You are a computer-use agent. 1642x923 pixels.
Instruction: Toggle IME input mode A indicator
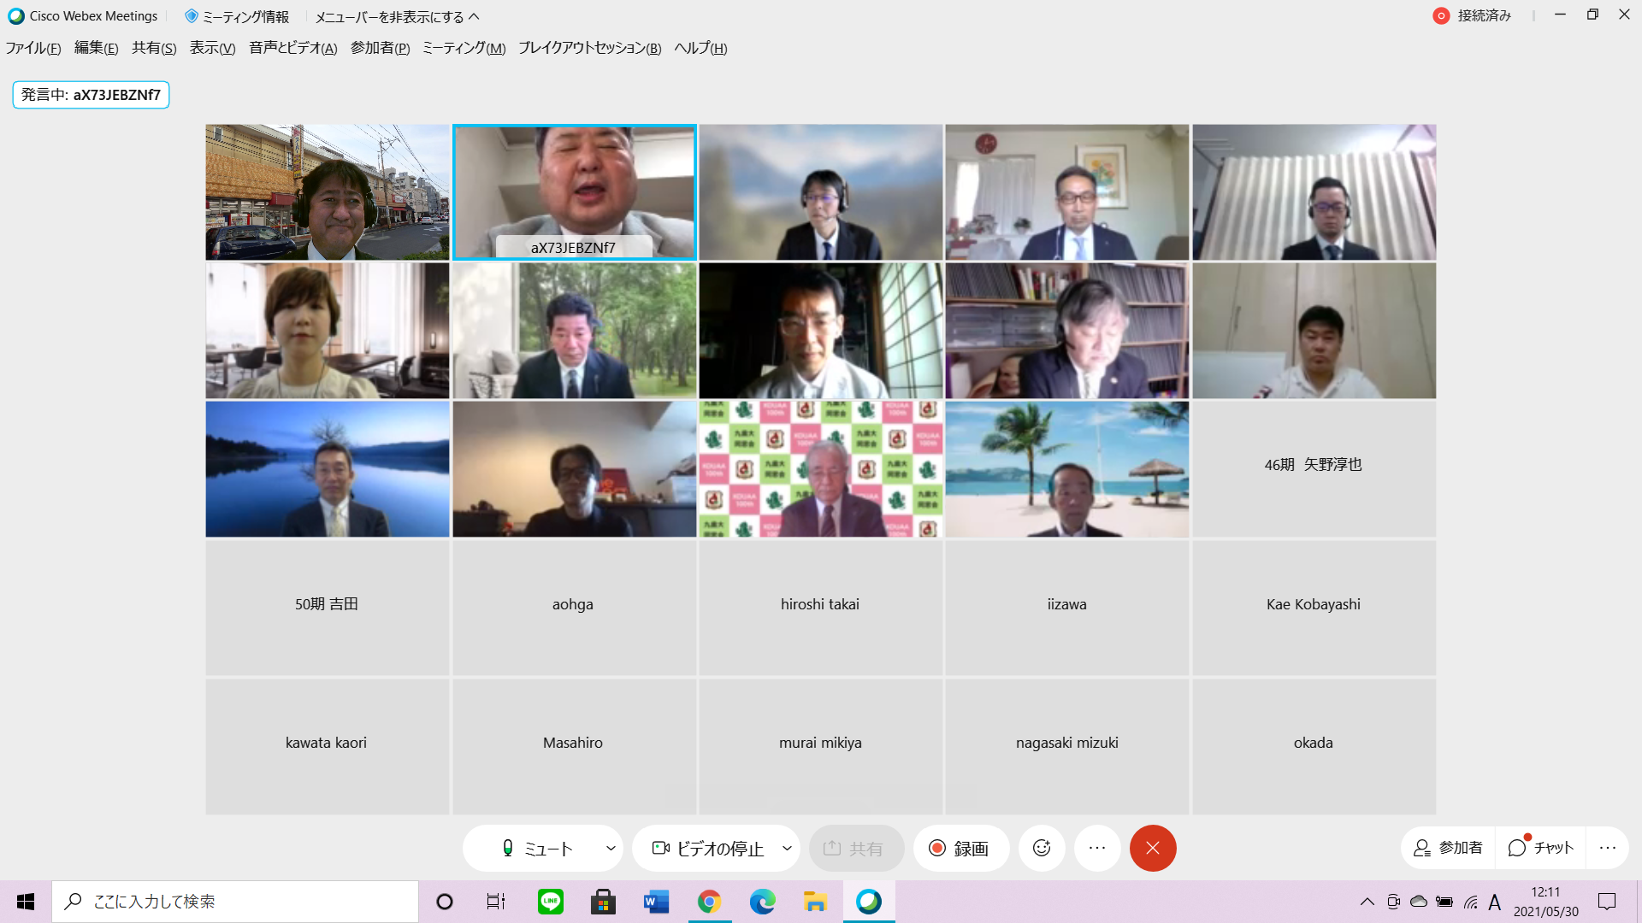point(1495,902)
